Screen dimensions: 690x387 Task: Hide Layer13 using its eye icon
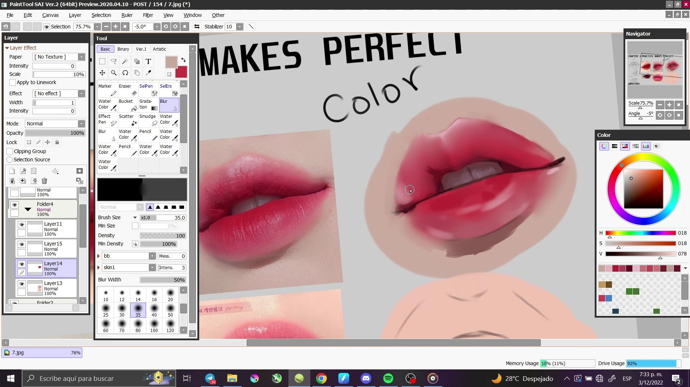coord(22,284)
